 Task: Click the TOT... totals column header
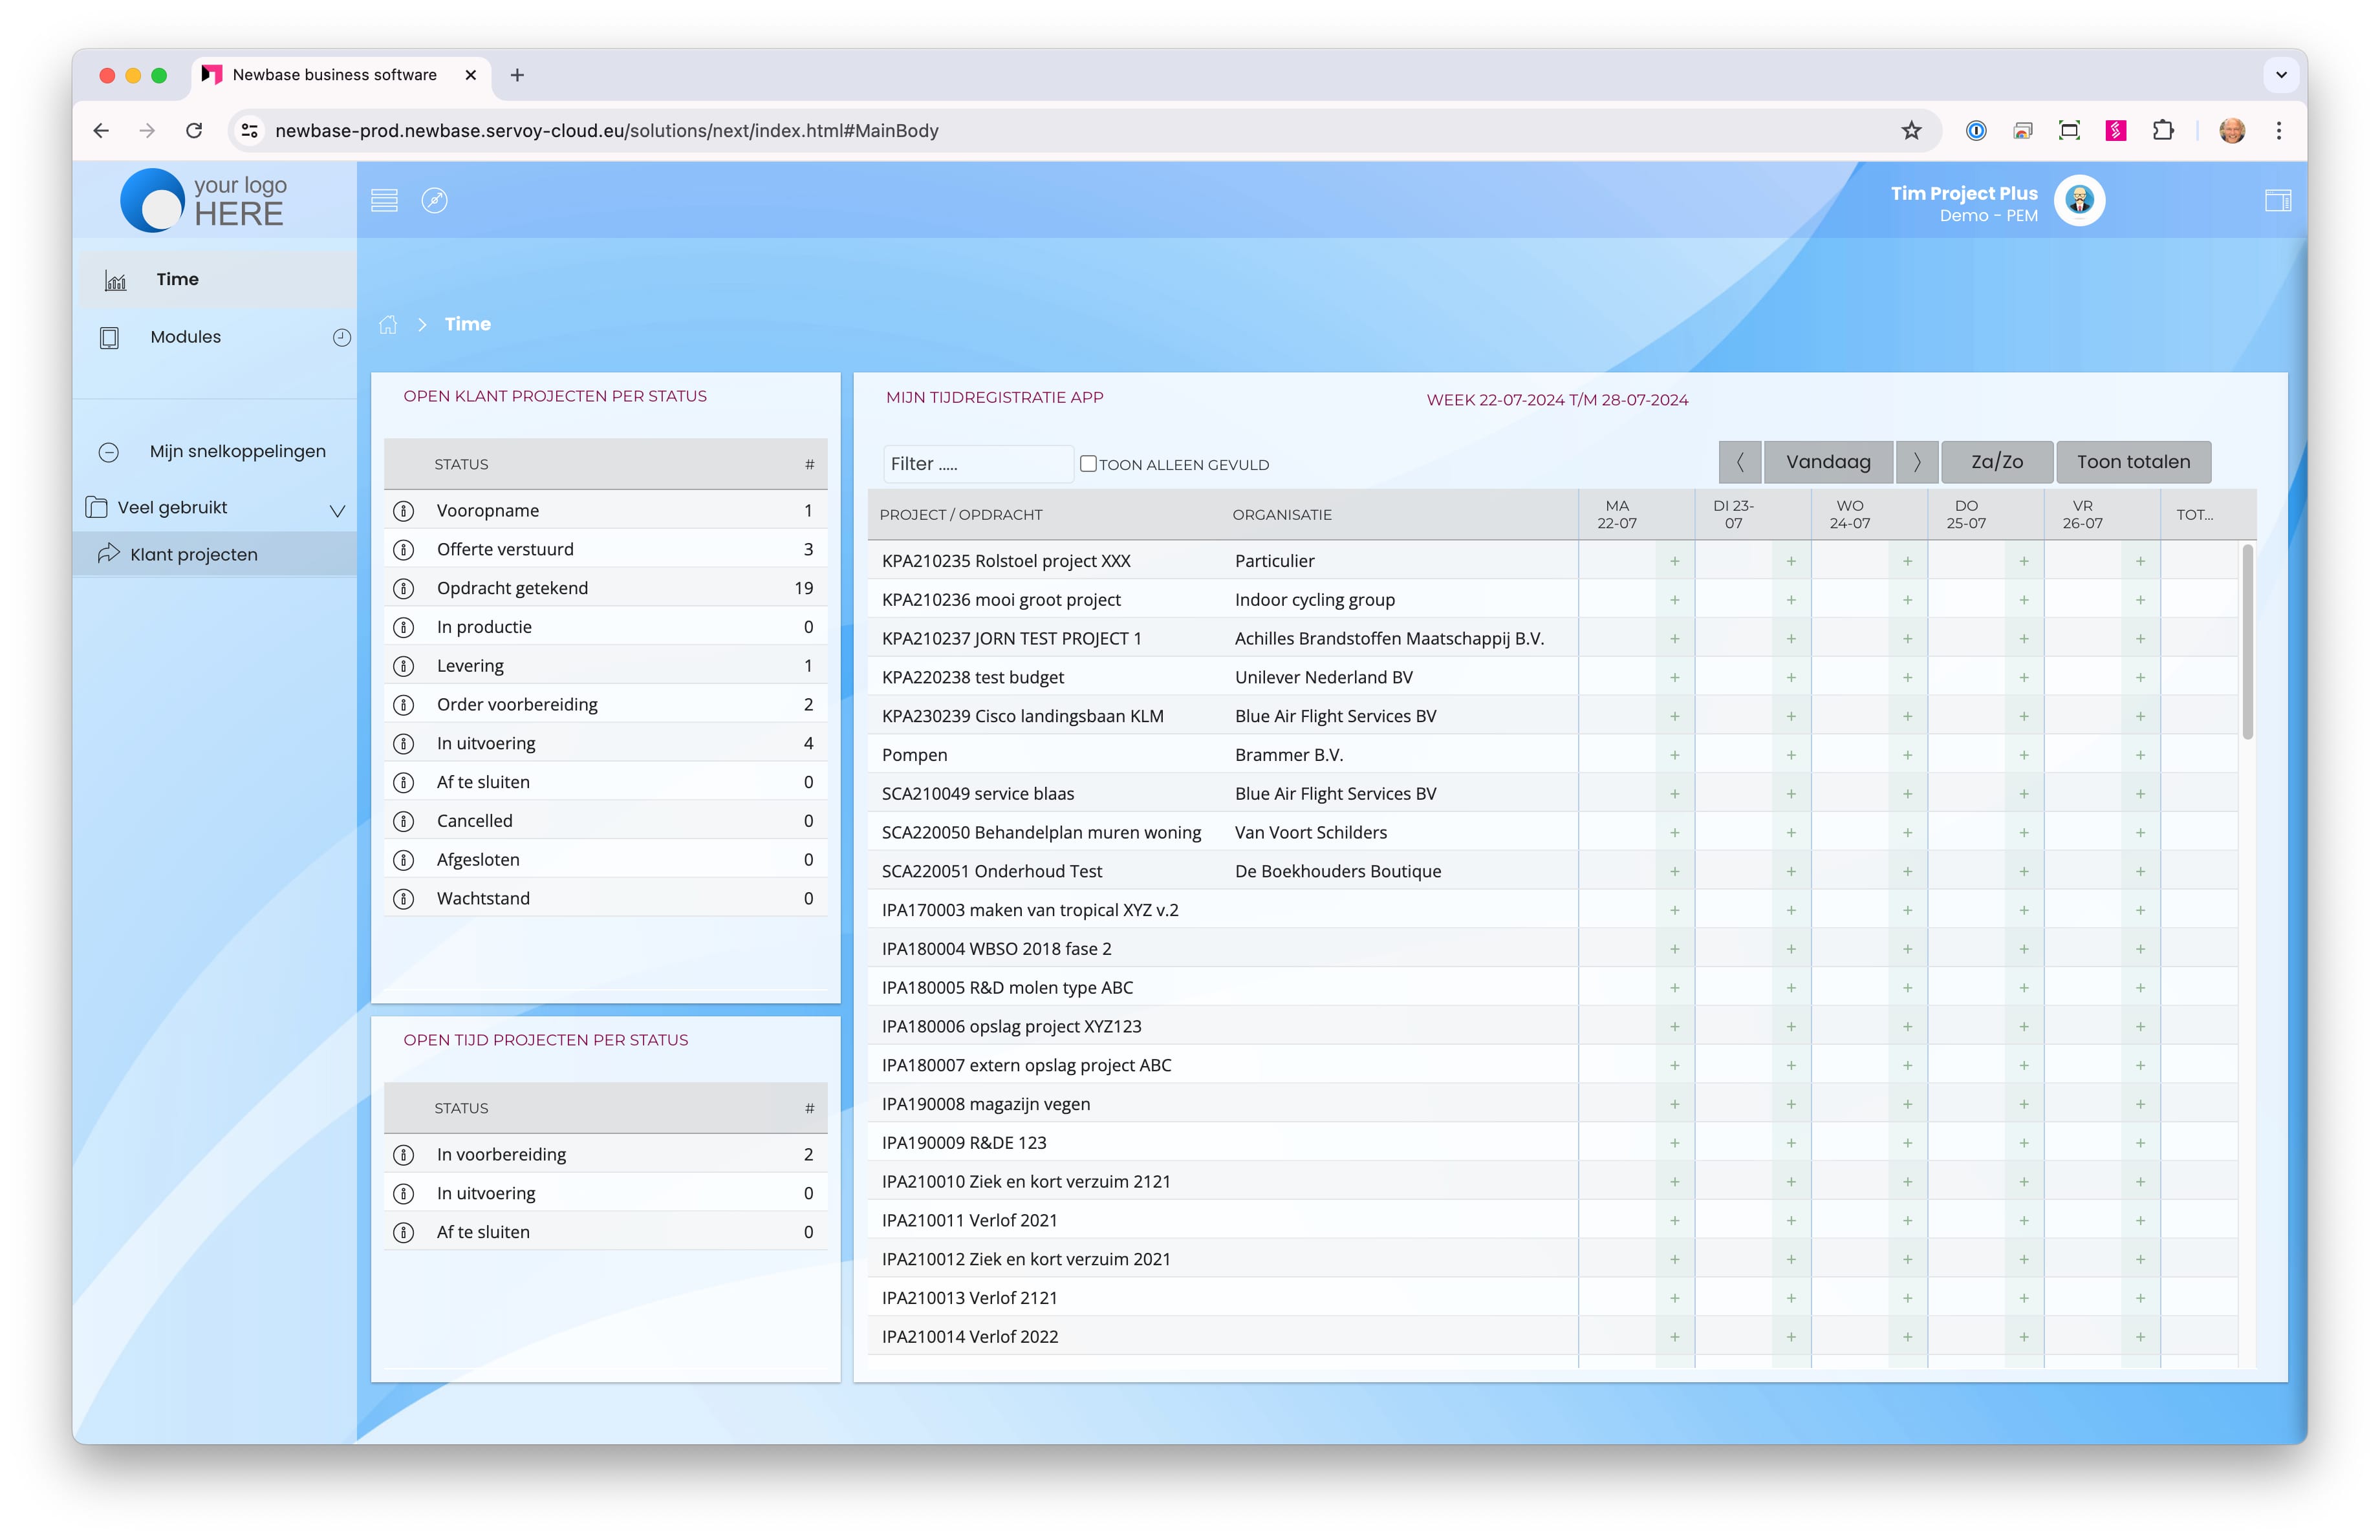(x=2194, y=515)
